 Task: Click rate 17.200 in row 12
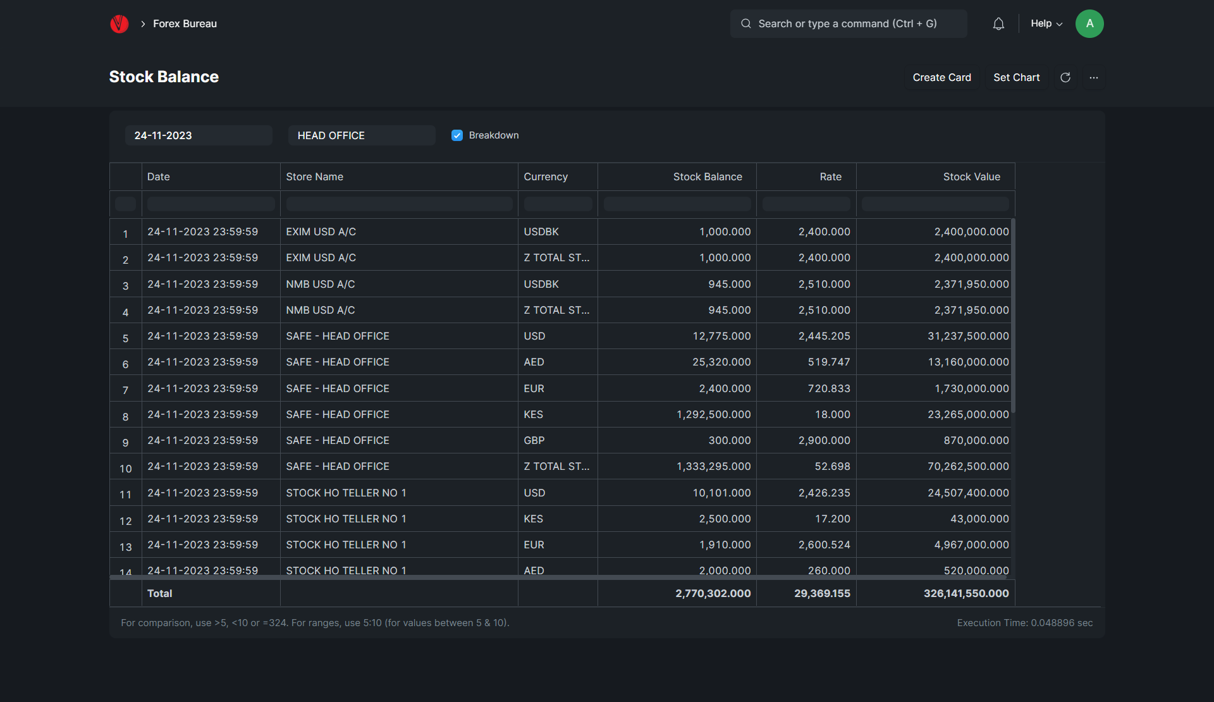[806, 519]
